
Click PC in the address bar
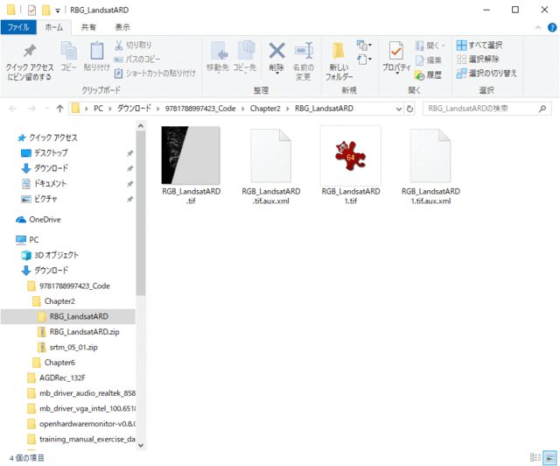point(98,109)
